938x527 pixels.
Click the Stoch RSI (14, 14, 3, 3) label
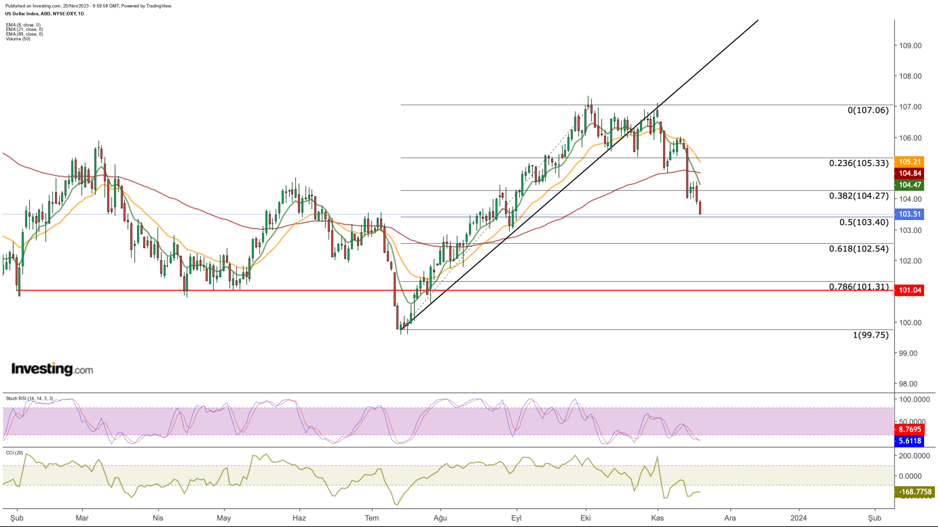[x=29, y=398]
